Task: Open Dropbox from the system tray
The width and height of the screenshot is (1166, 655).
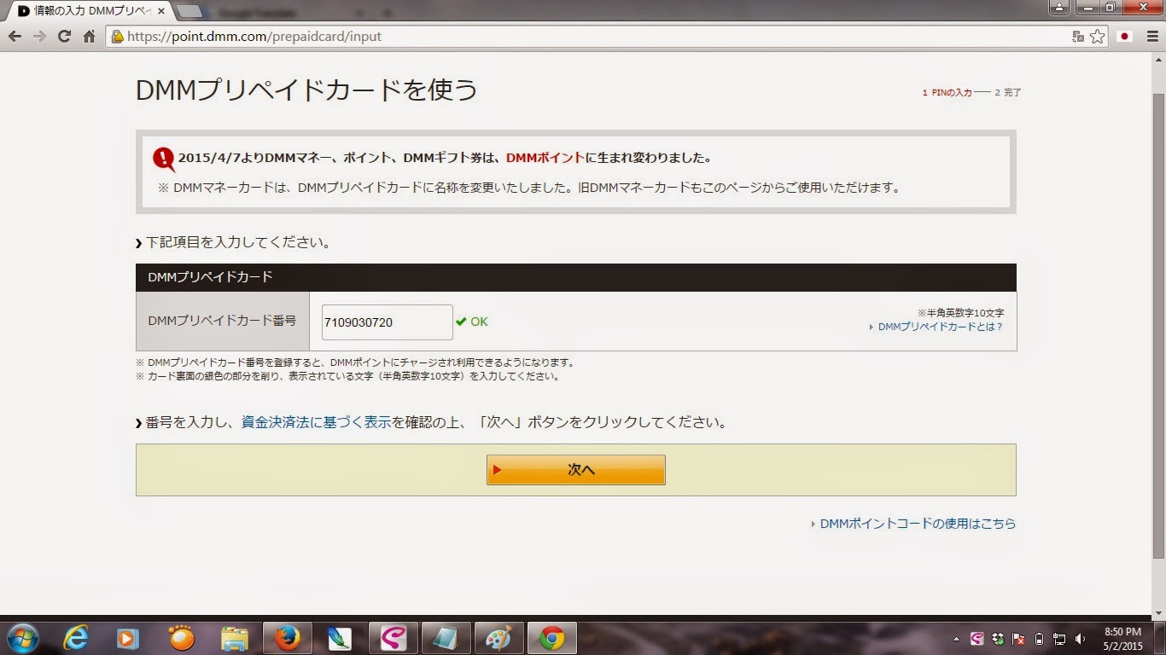Action: coord(998,637)
